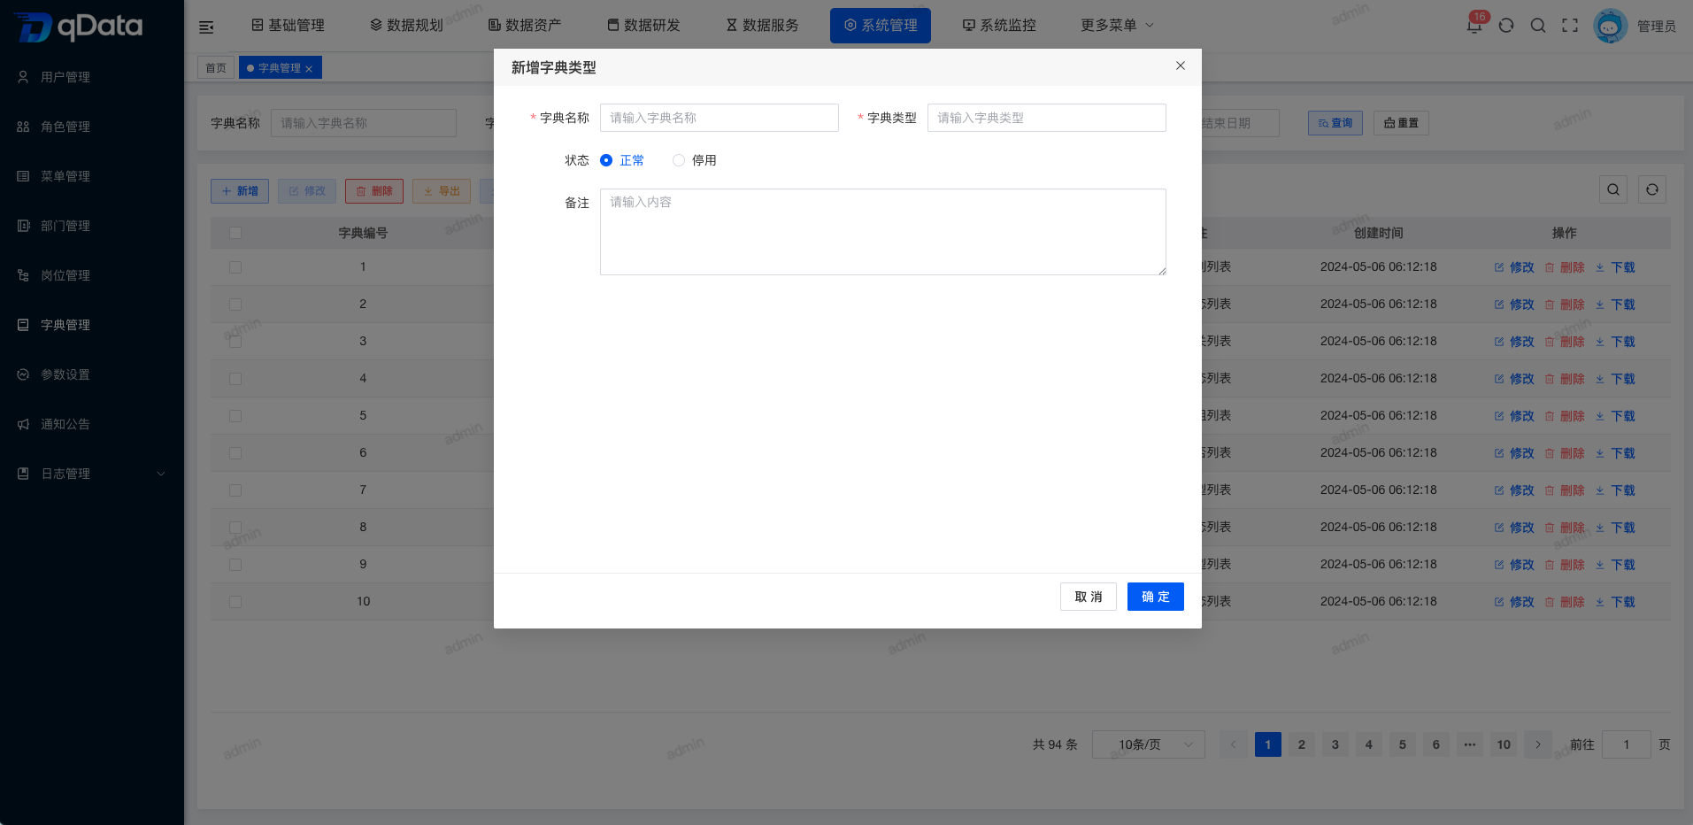Screen dimensions: 1693x825
Task: Click the 查询 search button
Action: 1335,123
